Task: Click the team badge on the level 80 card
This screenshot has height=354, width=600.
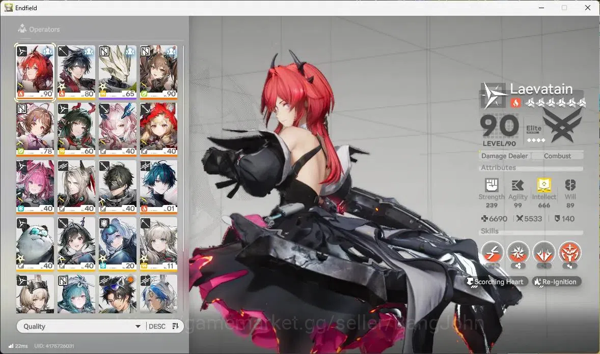Action: point(89,51)
